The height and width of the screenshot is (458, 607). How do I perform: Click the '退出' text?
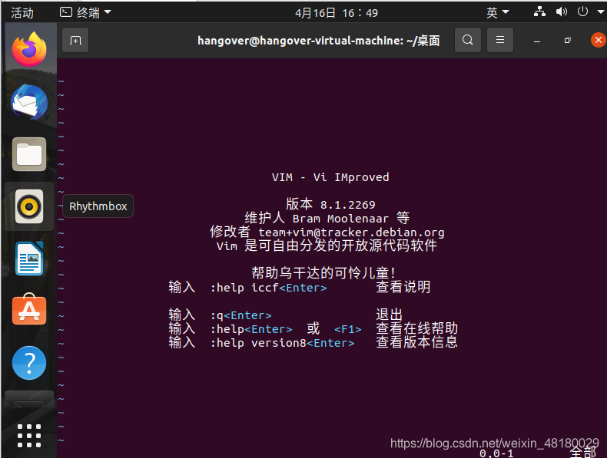[x=390, y=315]
